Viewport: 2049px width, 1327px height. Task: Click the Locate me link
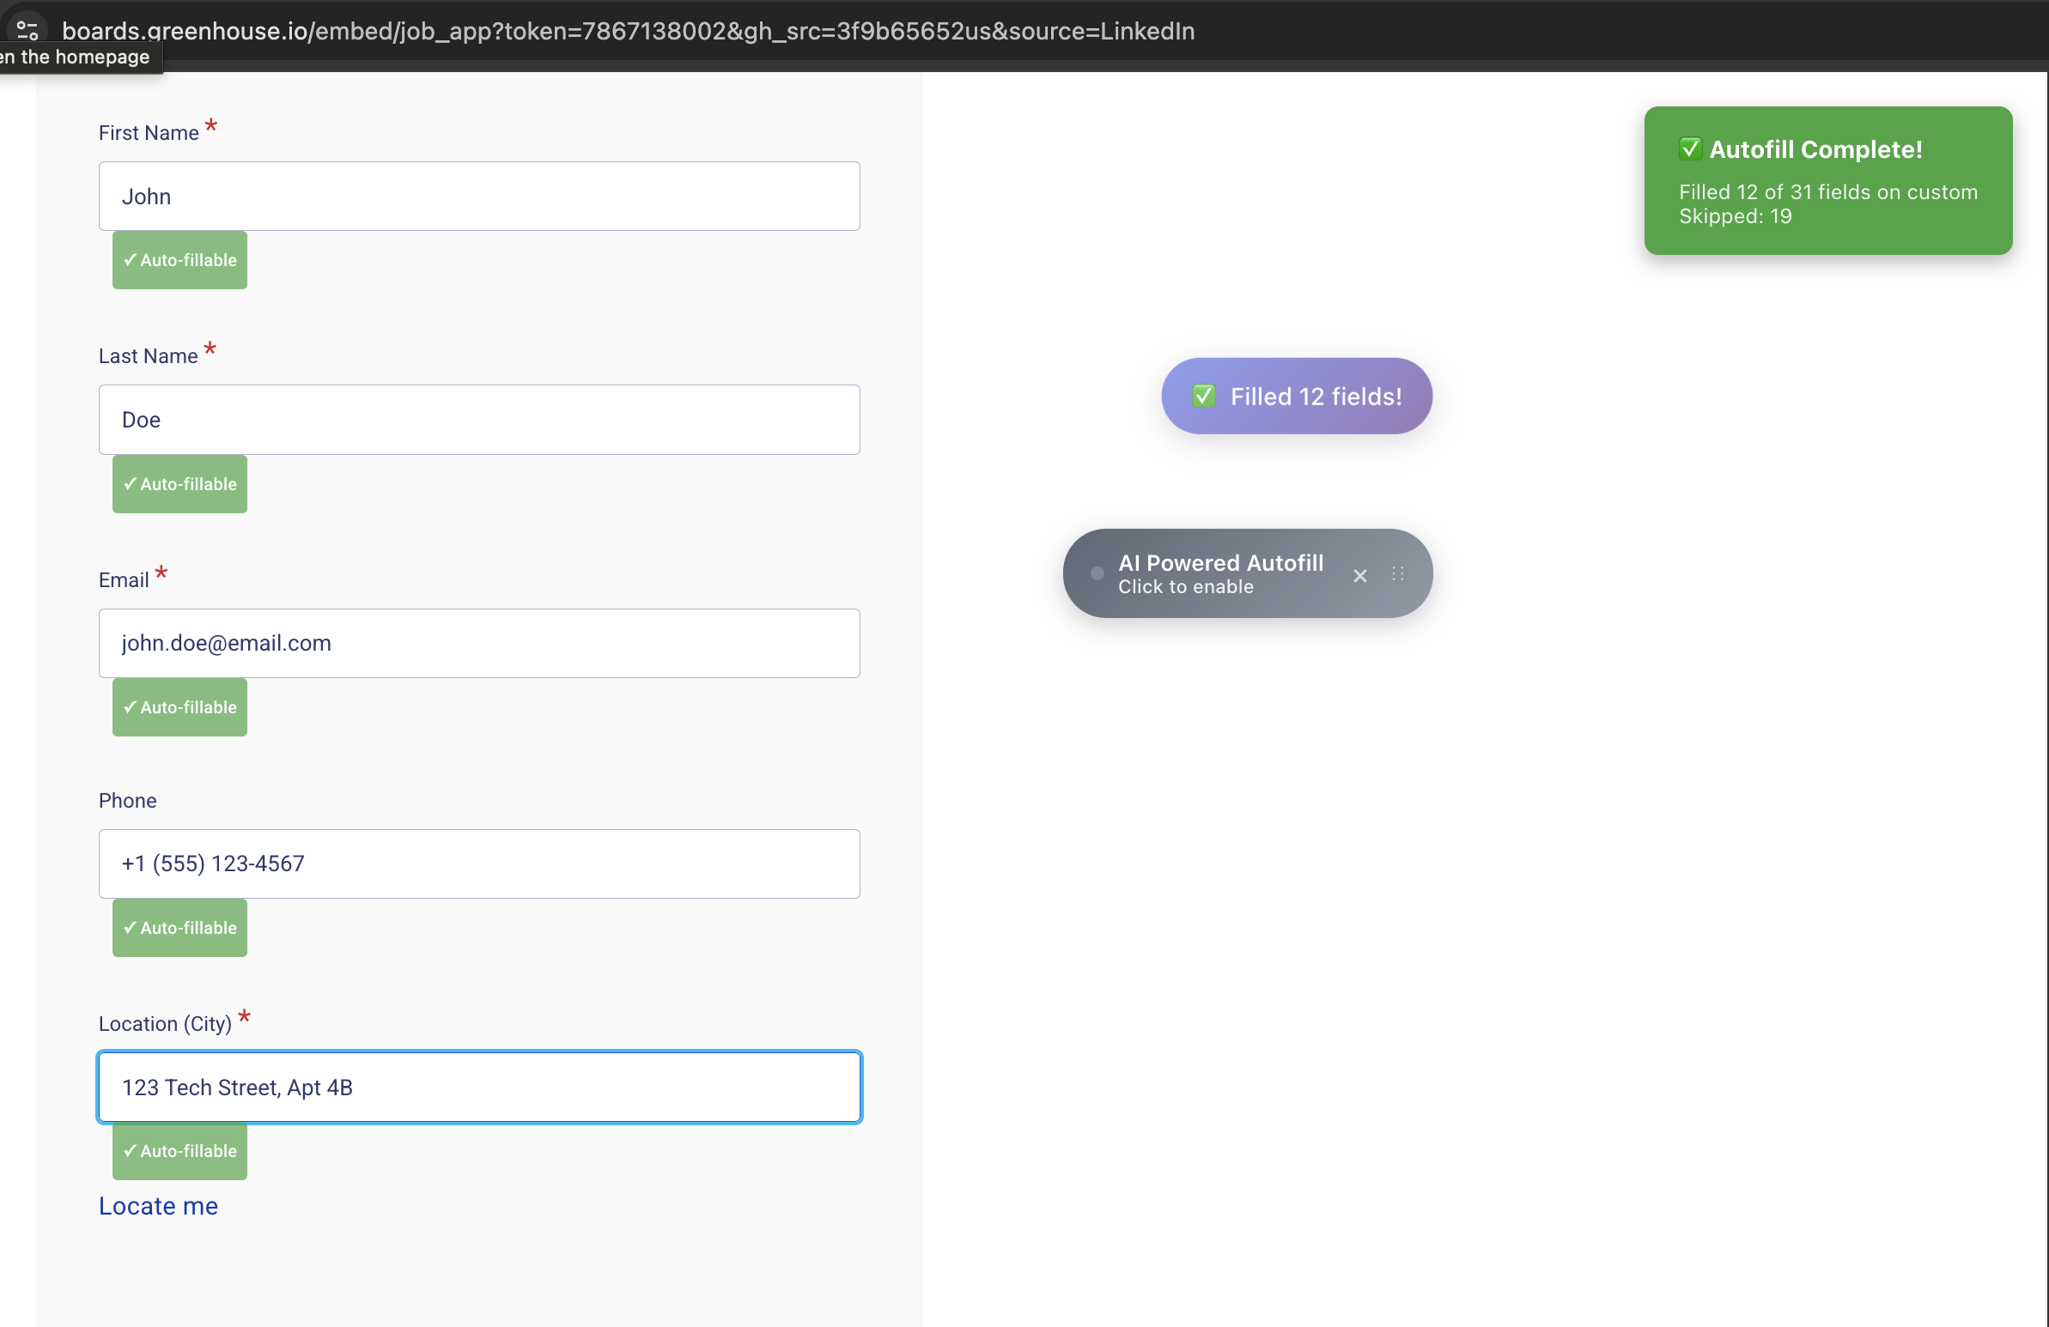click(158, 1206)
